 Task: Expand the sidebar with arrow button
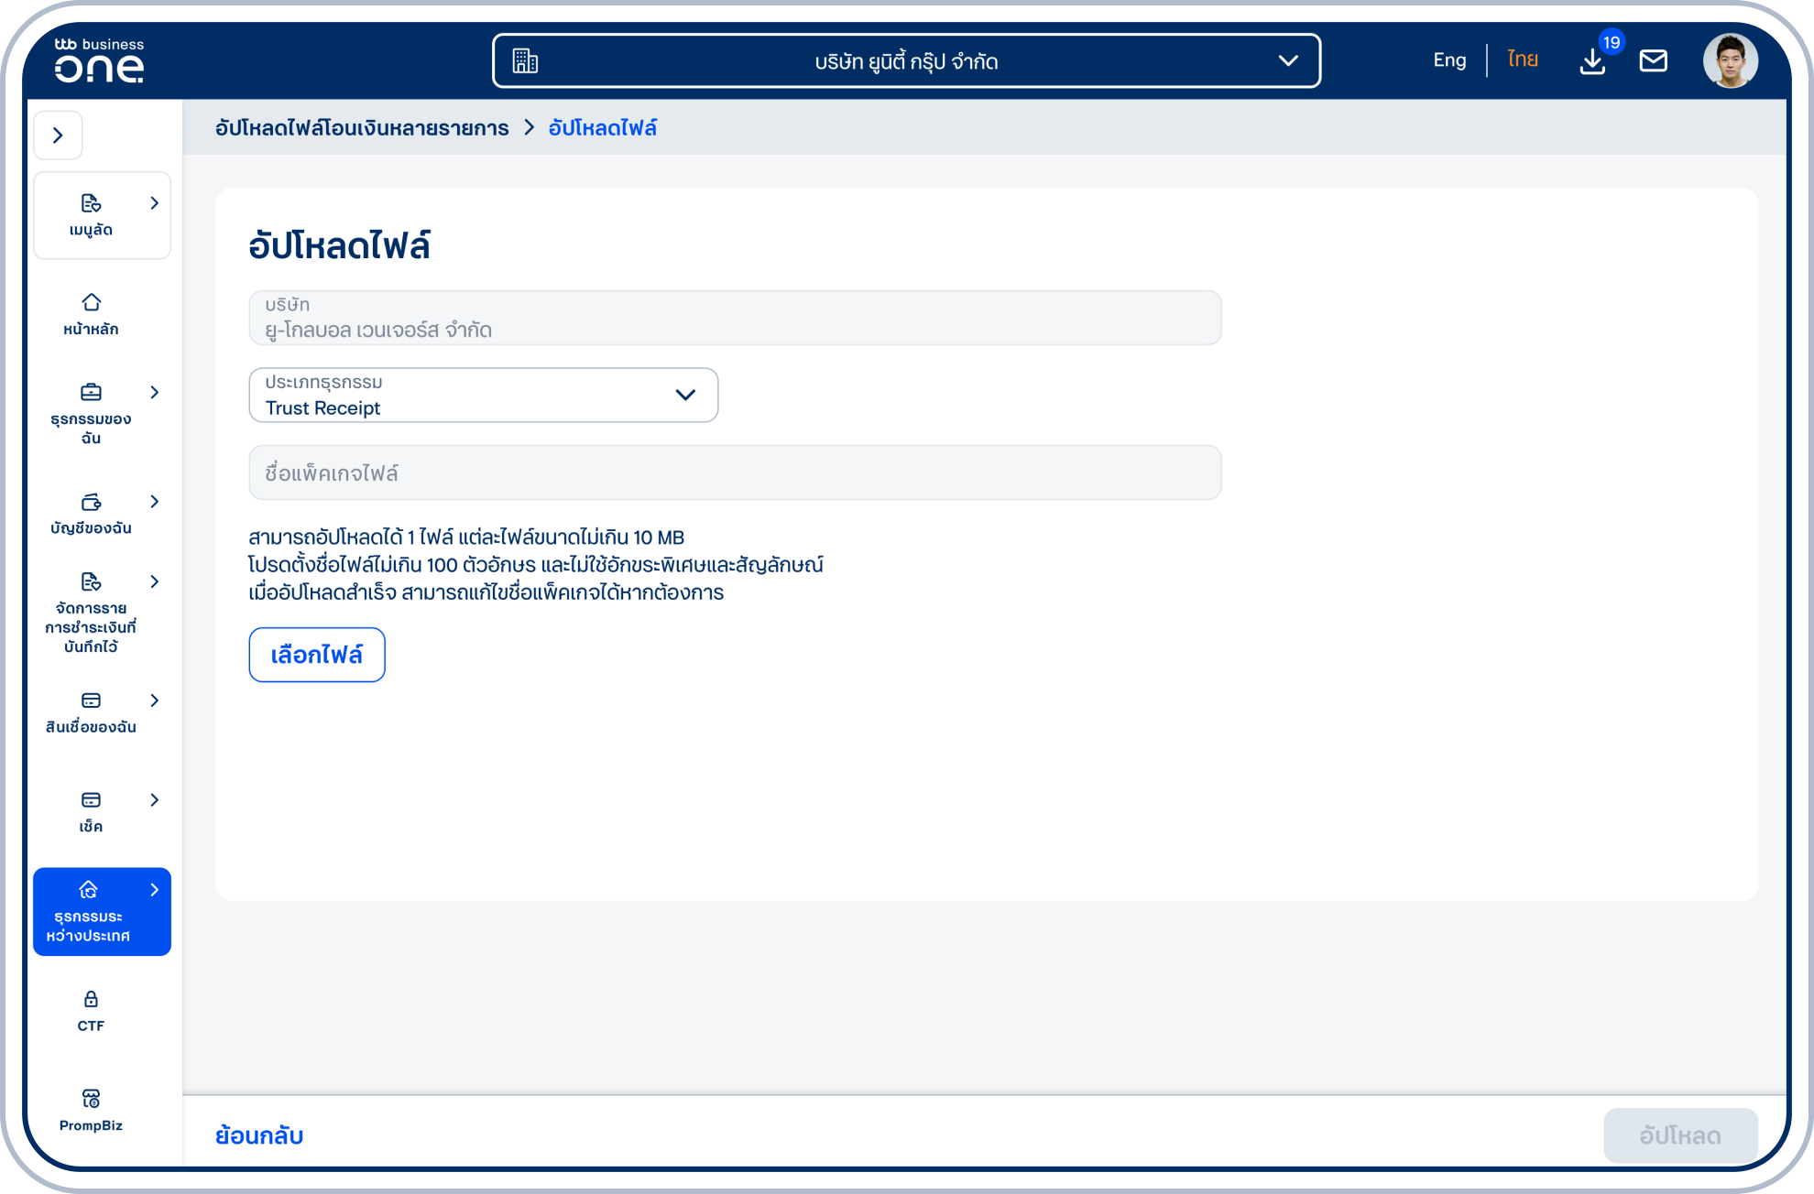pyautogui.click(x=58, y=136)
